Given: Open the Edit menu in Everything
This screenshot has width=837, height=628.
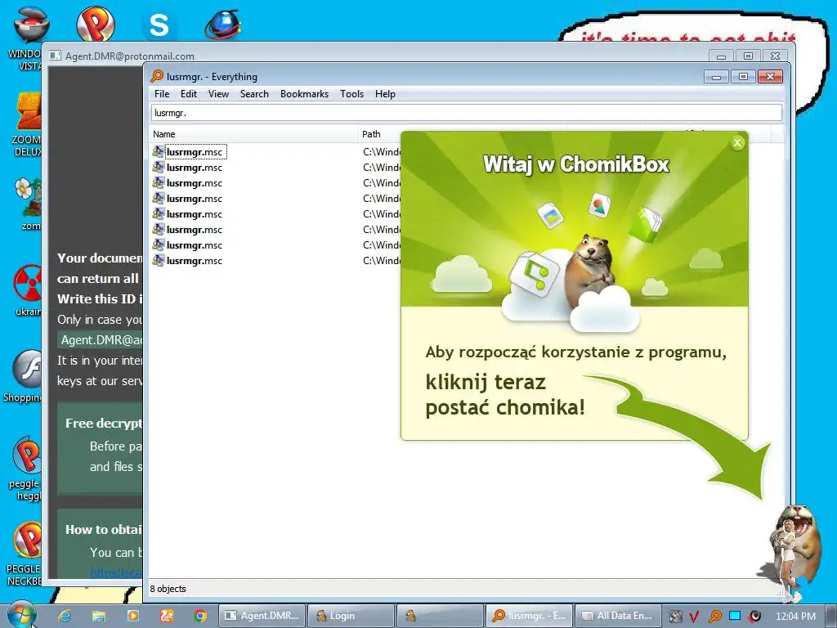Looking at the screenshot, I should coord(189,94).
